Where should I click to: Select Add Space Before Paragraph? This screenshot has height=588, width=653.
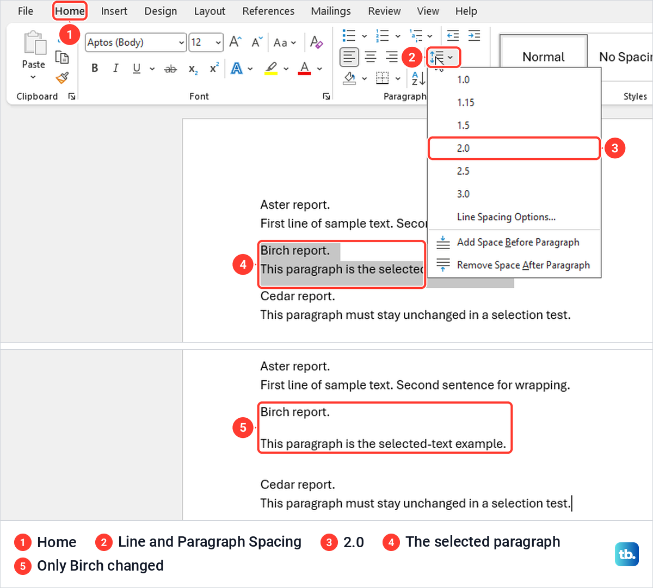coord(514,243)
